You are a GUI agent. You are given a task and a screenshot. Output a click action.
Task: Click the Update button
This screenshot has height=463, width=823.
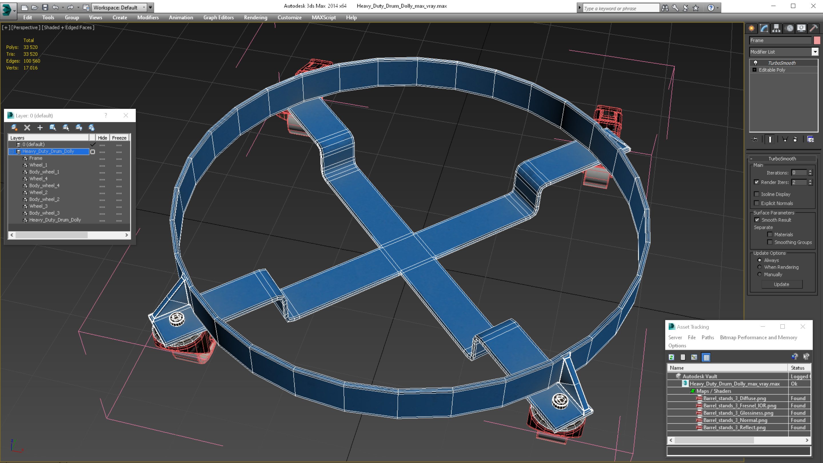click(x=782, y=284)
